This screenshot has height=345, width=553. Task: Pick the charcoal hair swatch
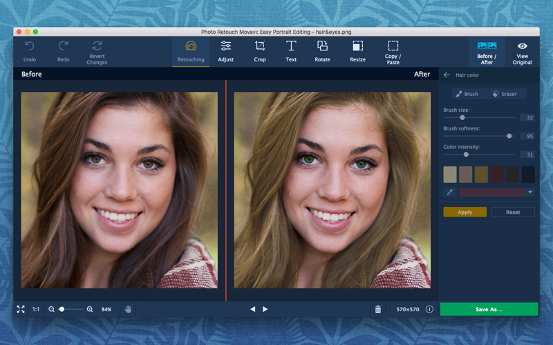coord(512,175)
